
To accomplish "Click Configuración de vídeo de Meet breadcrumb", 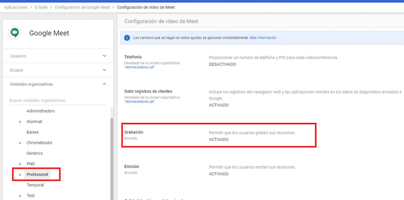I will (146, 7).
